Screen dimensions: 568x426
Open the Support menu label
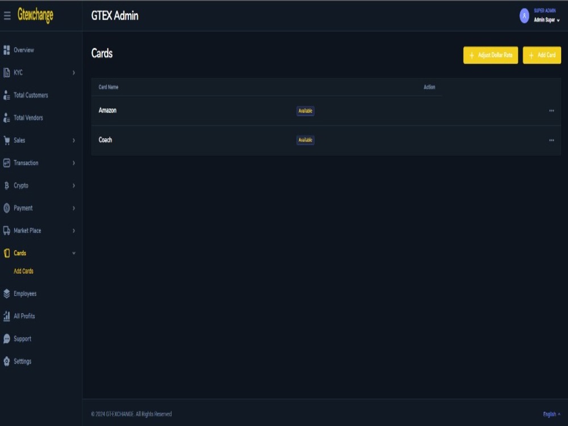[x=23, y=339]
